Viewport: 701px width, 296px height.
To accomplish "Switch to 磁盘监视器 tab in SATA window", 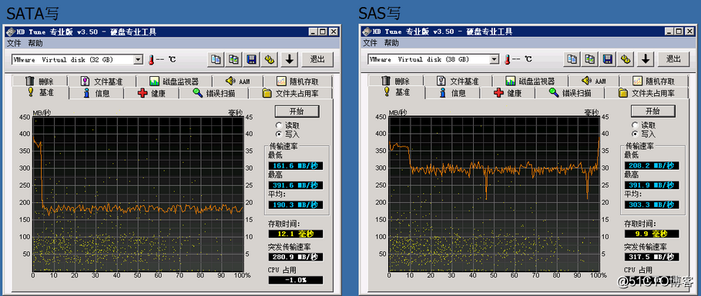I will click(x=174, y=81).
